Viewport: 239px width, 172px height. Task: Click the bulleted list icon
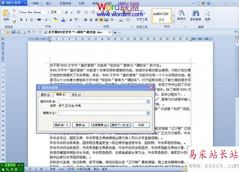(86, 12)
